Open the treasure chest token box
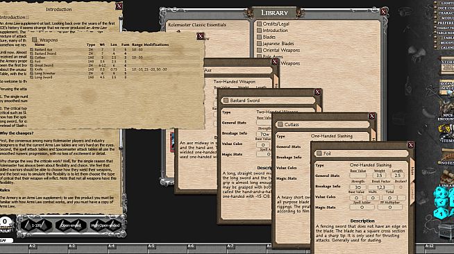 pyautogui.click(x=446, y=231)
